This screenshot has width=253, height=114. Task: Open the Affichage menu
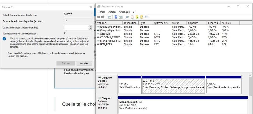pyautogui.click(x=124, y=12)
